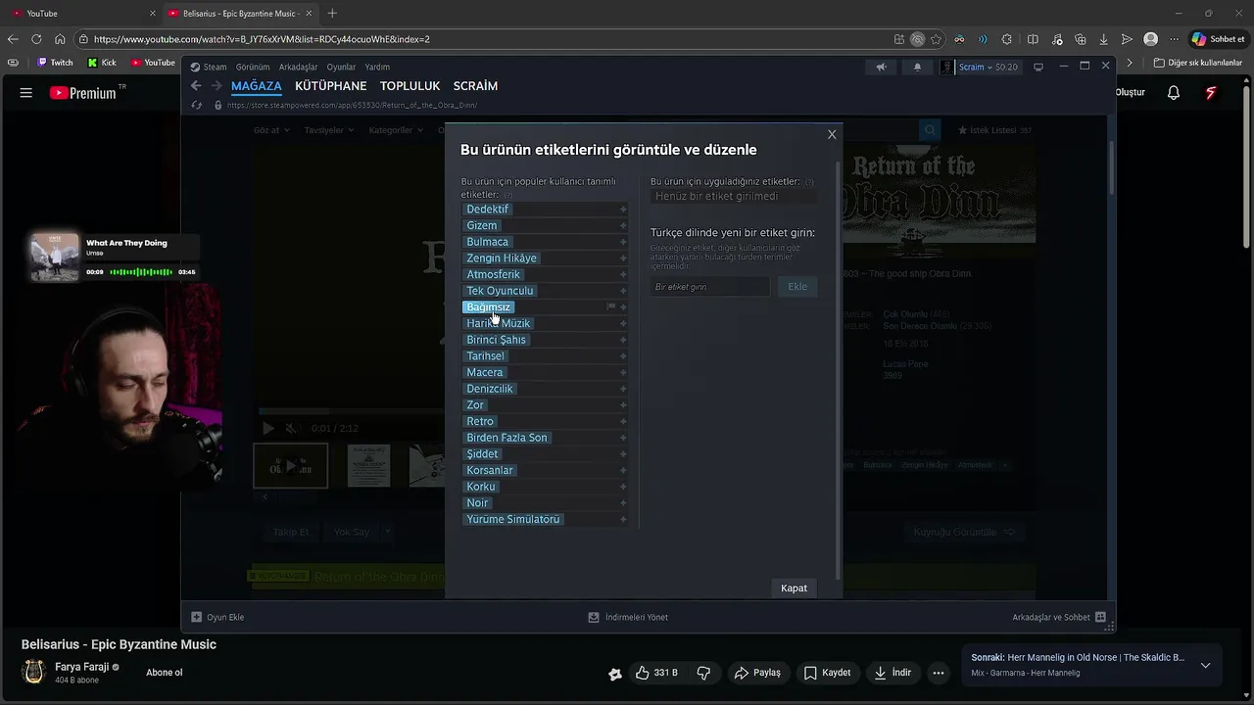Open the TOPLULUK tab in Steam
The image size is (1254, 705).
410,86
